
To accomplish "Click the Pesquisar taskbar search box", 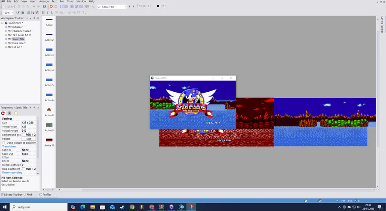I will [39, 207].
